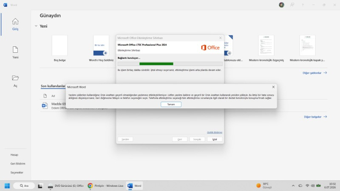
Task: Open the user account profile picture
Action: 281,5
